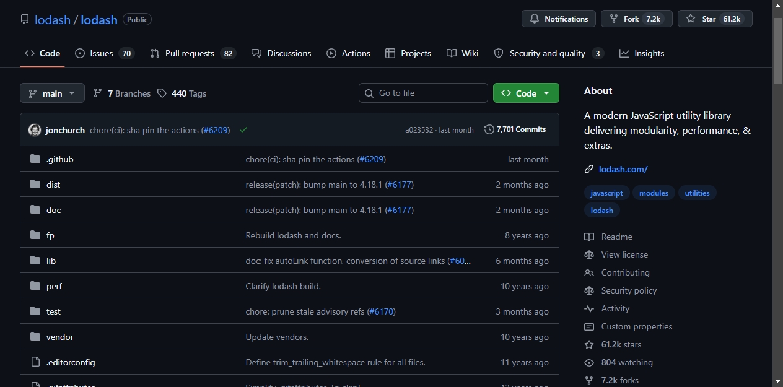The image size is (783, 387).
Task: Open the doc folder
Action: coord(54,210)
